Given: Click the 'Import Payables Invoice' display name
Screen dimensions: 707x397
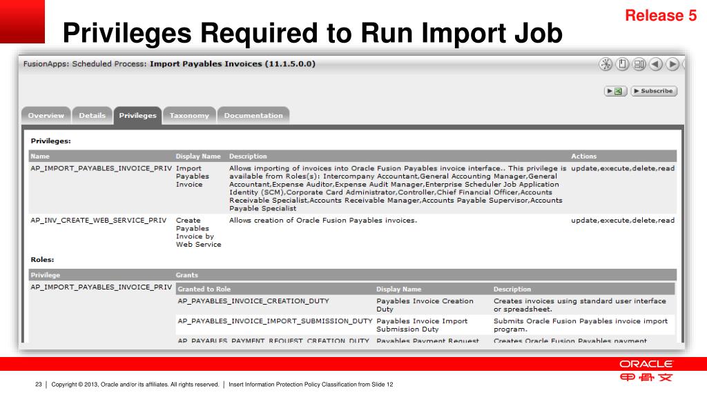Looking at the screenshot, I should click(x=193, y=176).
